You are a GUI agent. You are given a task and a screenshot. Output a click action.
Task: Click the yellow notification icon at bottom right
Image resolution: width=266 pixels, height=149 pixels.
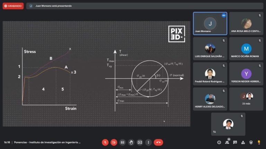(x=259, y=142)
